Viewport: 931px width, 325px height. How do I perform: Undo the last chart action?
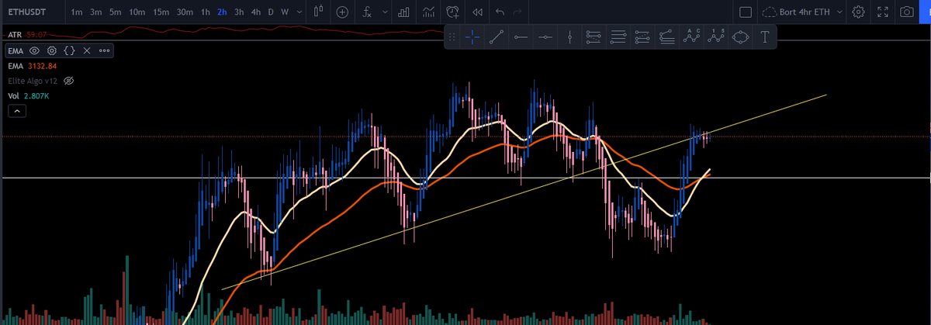[500, 12]
